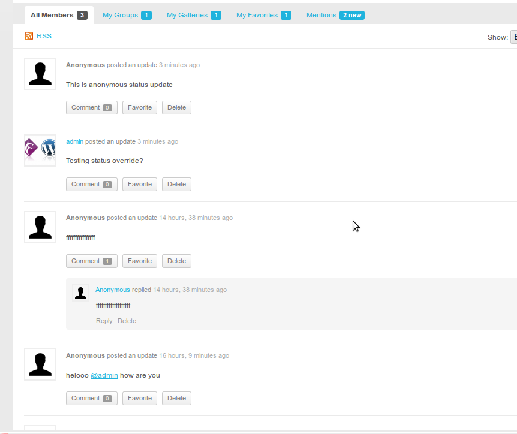The width and height of the screenshot is (517, 434).
Task: Reply to the Anonymous comment
Action: (x=104, y=321)
